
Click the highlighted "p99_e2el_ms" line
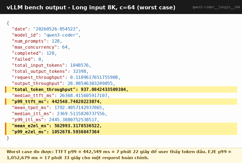(x=121, y=132)
